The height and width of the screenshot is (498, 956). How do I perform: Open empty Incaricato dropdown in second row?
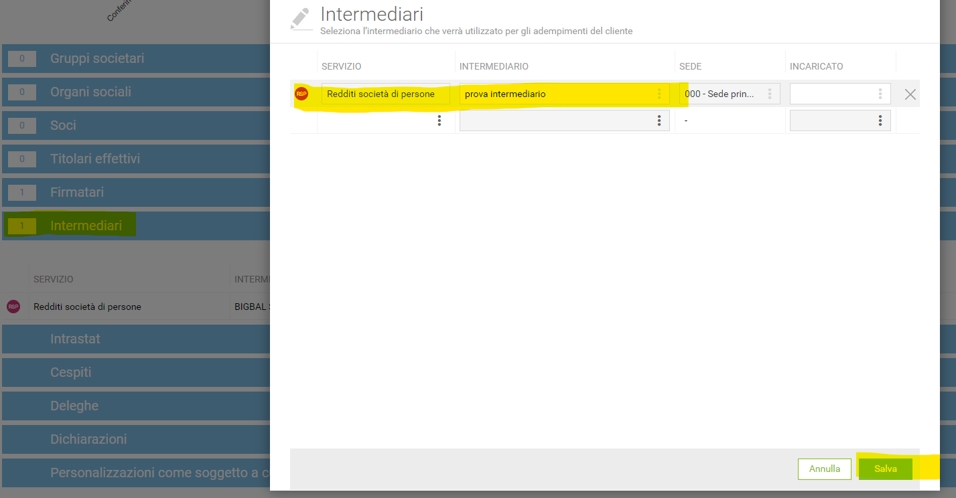pos(880,120)
